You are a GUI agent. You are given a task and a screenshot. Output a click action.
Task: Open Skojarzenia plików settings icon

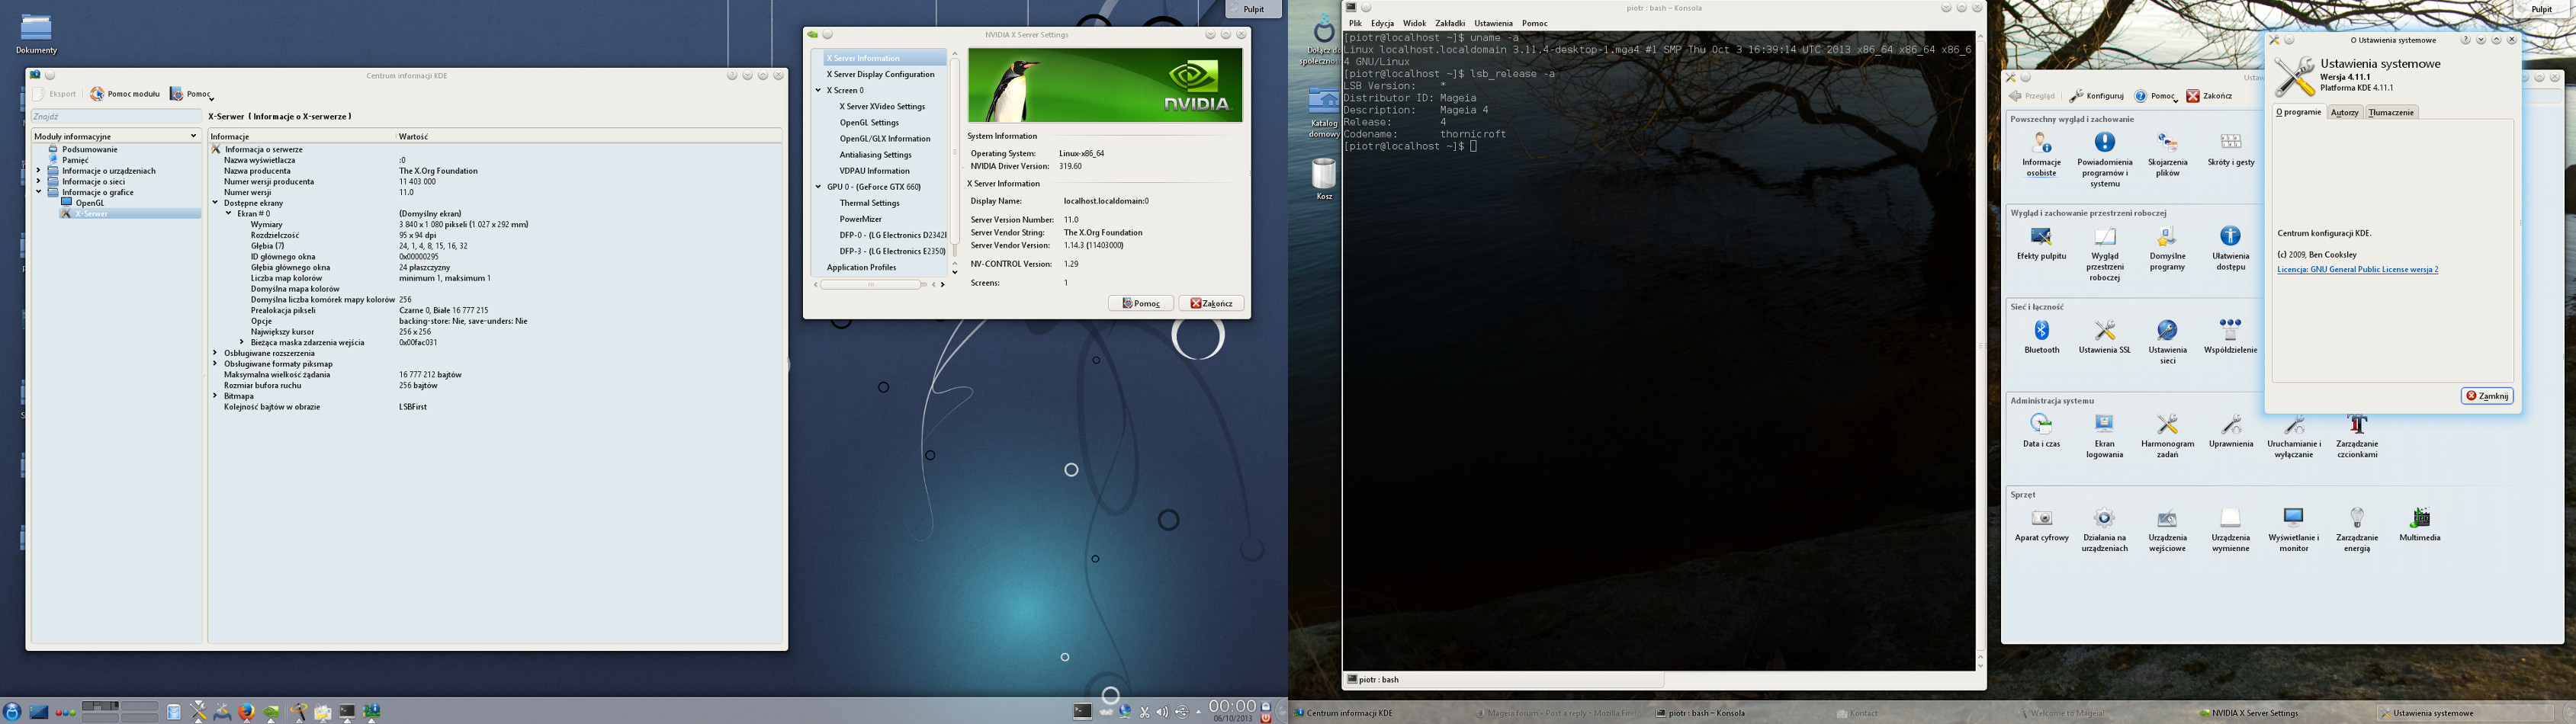pyautogui.click(x=2167, y=155)
